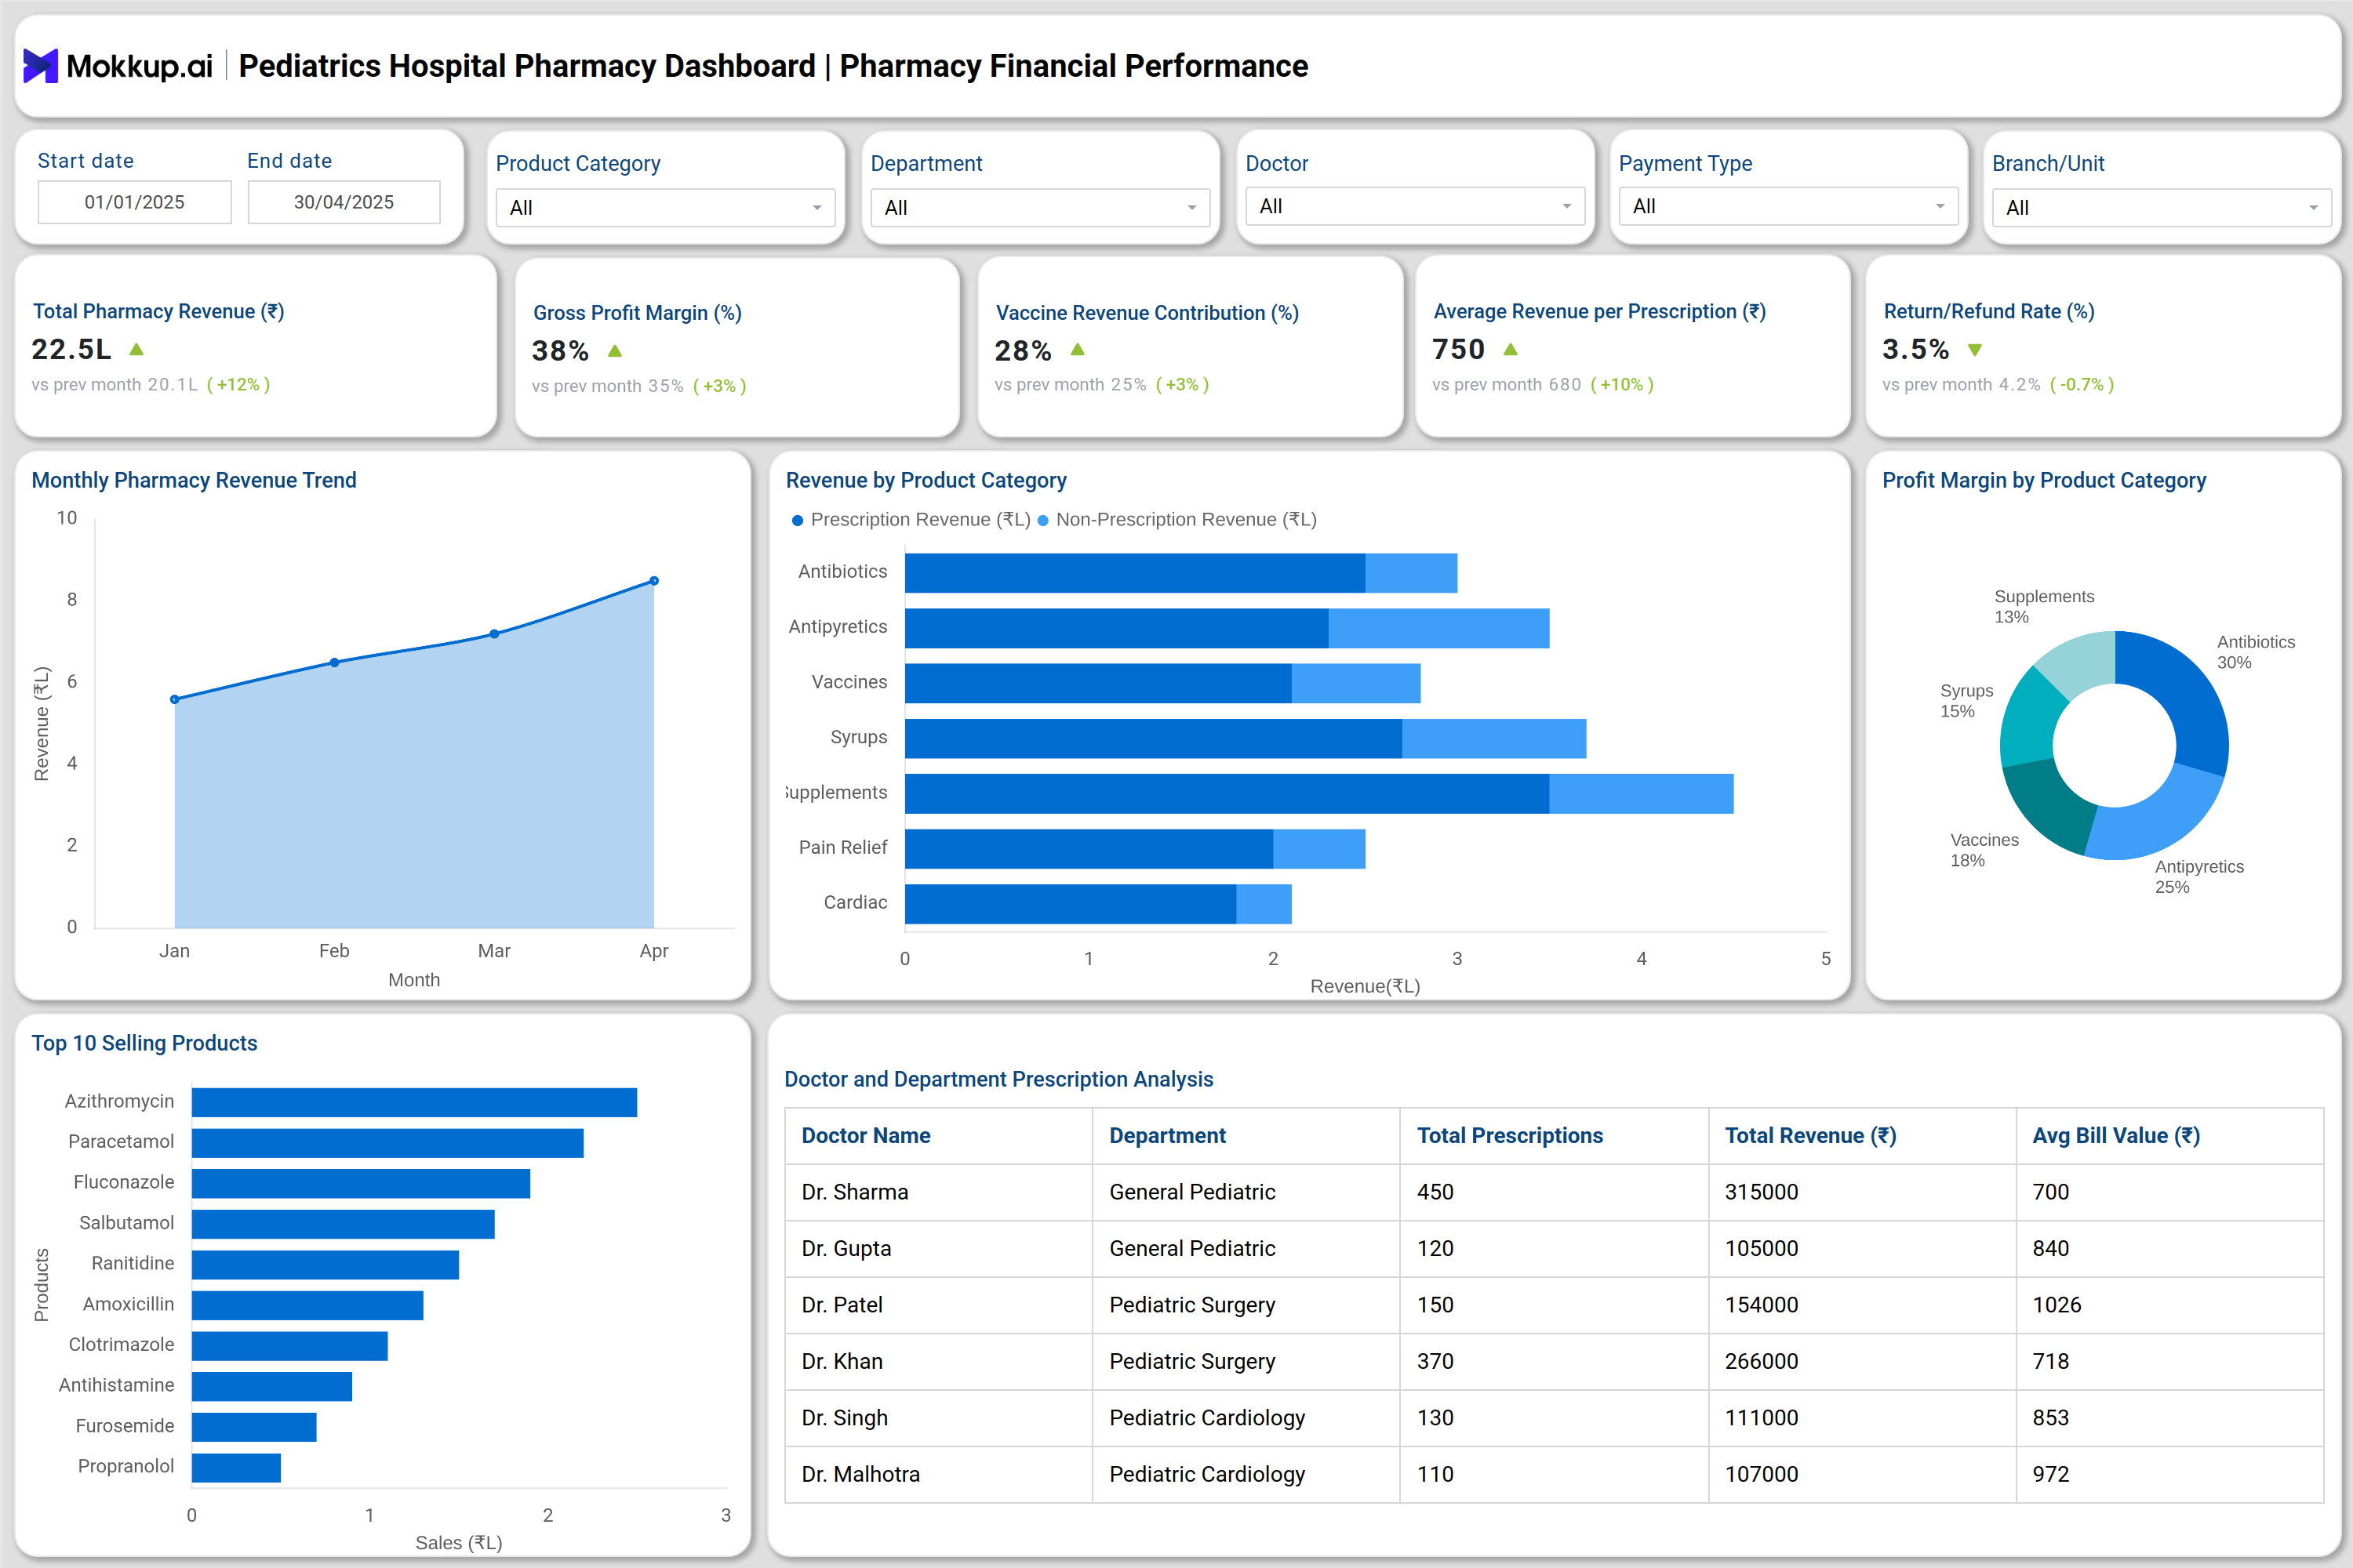2353x1568 pixels.
Task: Click the Total Pharmacy Revenue up-arrow indicator
Action: click(137, 349)
